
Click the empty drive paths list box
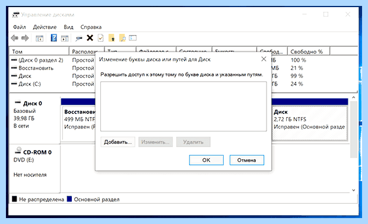pyautogui.click(x=183, y=106)
